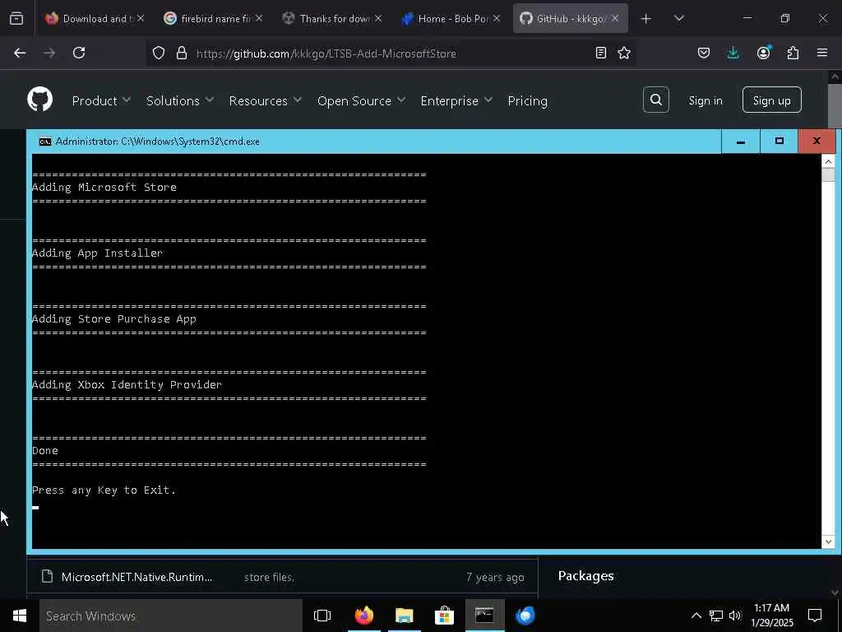Screen dimensions: 842x632
Task: Save page to Pocket icon
Action: [704, 53]
